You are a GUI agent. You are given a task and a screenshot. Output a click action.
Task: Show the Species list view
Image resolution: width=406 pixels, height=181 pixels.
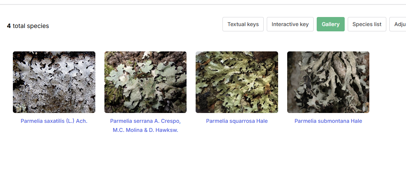point(367,24)
